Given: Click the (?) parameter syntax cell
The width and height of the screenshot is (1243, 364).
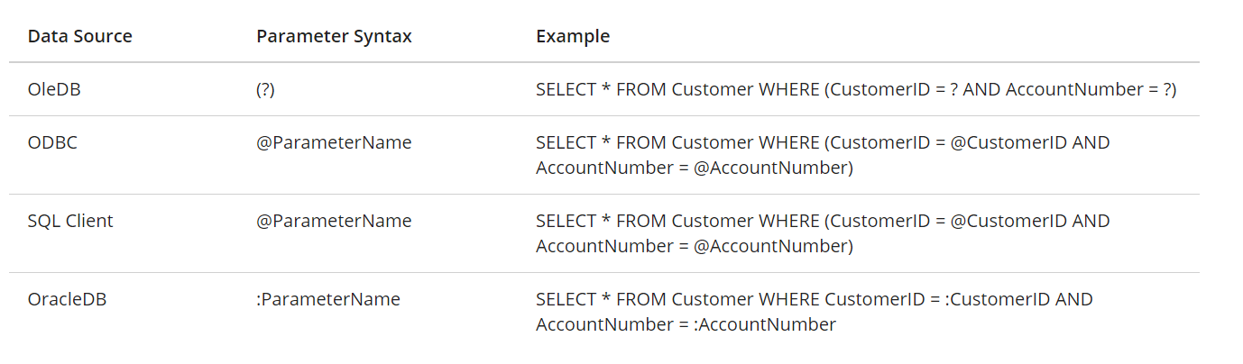Looking at the screenshot, I should pos(266,89).
